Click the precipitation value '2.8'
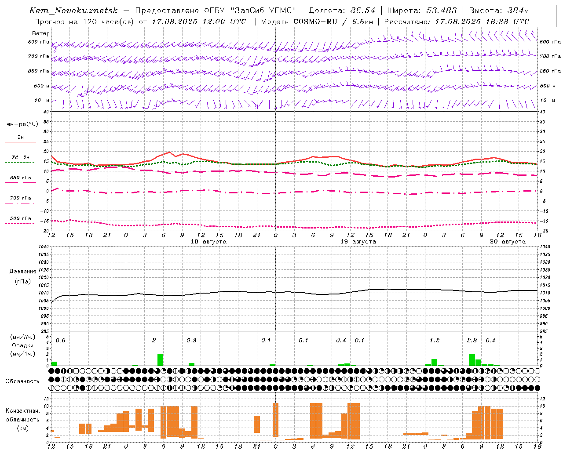563x450 pixels. coord(472,341)
